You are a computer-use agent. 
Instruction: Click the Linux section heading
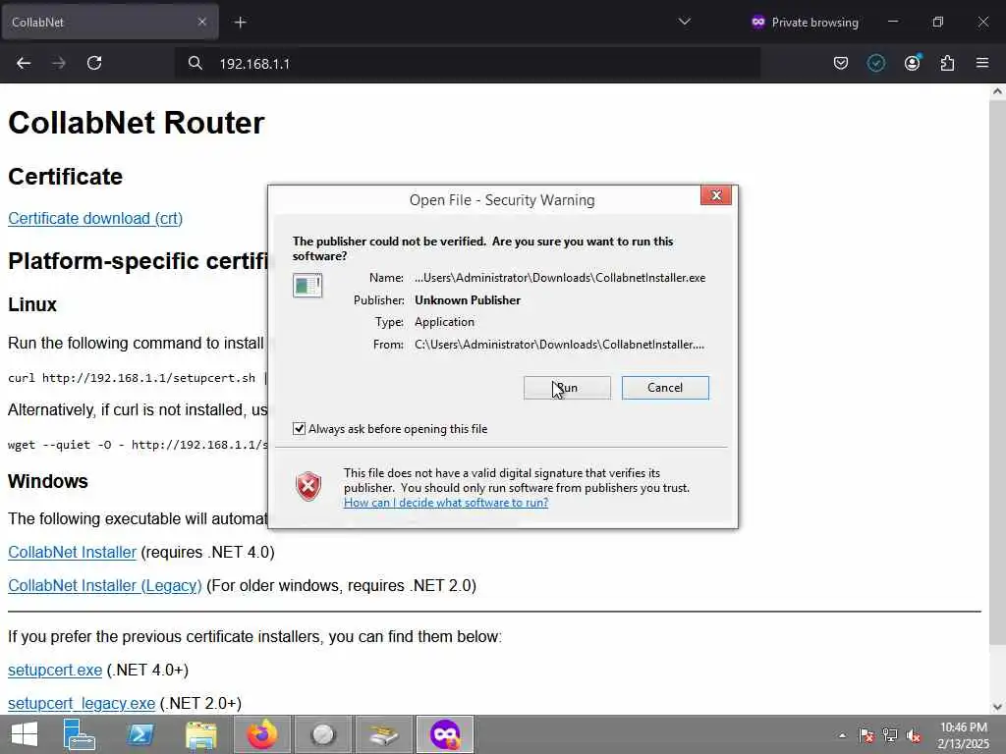tap(32, 304)
